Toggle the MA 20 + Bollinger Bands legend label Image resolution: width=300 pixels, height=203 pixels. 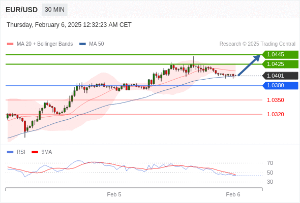45,44
